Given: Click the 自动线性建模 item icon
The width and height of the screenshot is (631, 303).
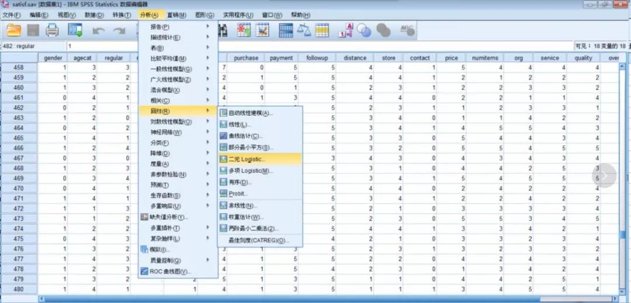Looking at the screenshot, I should (x=224, y=113).
